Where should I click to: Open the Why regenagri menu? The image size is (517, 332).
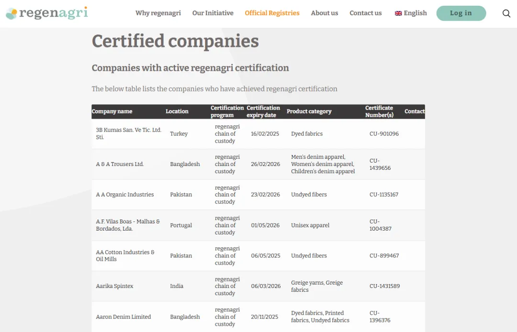(x=158, y=13)
